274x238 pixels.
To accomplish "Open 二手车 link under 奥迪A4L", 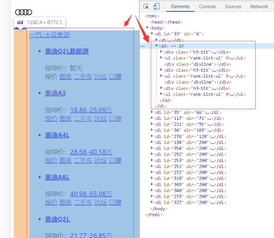I will tap(83, 160).
